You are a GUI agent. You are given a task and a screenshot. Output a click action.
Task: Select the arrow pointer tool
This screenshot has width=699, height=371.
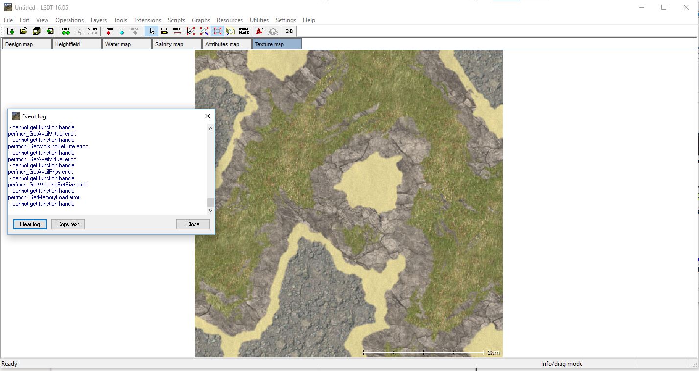coord(152,31)
